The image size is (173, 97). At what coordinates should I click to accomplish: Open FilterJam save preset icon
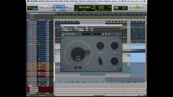[103, 34]
